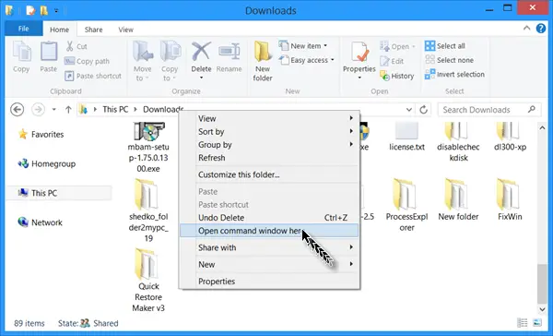This screenshot has width=553, height=336.
Task: Click the Help question mark icon
Action: pos(541,29)
